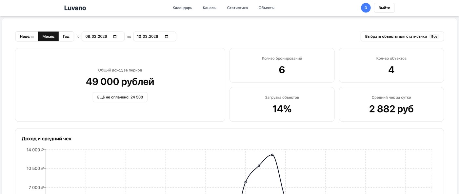The width and height of the screenshot is (459, 194).
Task: Click the chart peak data point
Action: click(272, 155)
